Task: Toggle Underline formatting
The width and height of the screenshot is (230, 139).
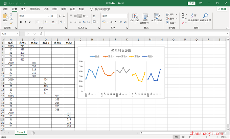Action: click(x=30, y=22)
